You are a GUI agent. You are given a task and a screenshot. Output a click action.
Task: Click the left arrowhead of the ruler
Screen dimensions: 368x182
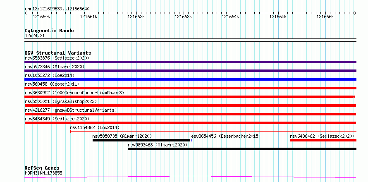[26, 13]
